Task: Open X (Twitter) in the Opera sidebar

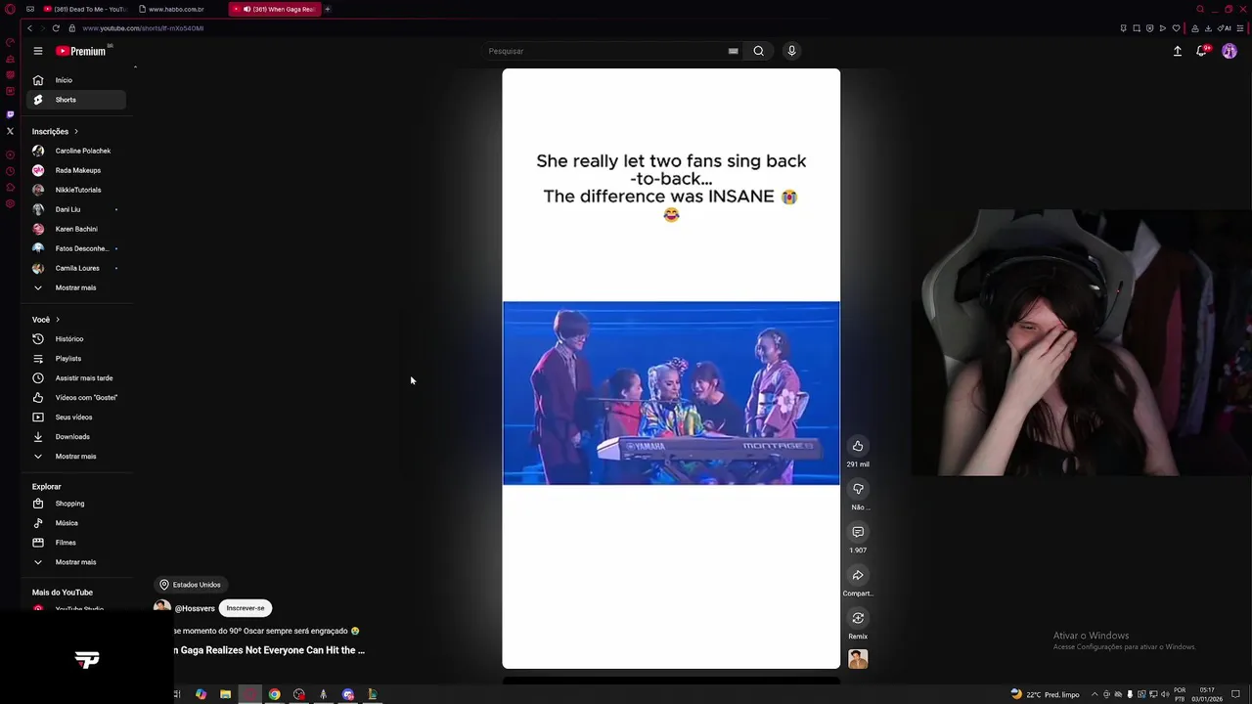Action: 10,131
